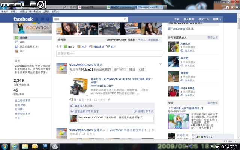
Task: Add Ann Lin as friend
Action: click(189, 51)
